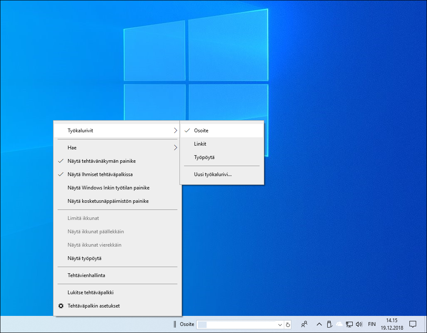Click the speaker volume icon in the tray

pos(359,324)
